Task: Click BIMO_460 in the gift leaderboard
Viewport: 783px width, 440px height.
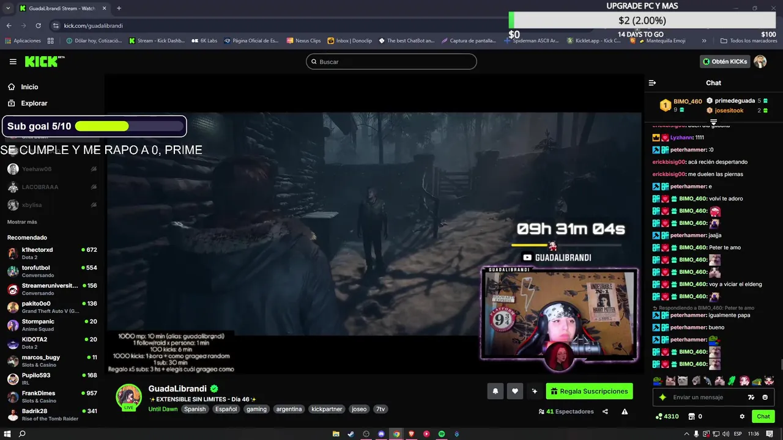Action: tap(688, 101)
